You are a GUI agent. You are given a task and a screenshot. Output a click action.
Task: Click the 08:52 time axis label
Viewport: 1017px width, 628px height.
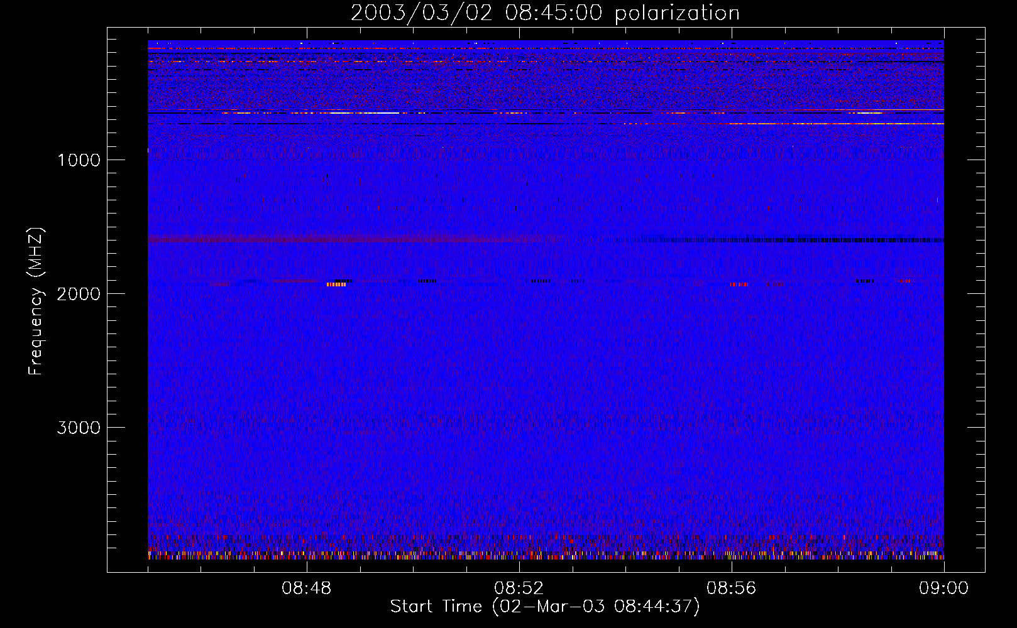coord(519,588)
